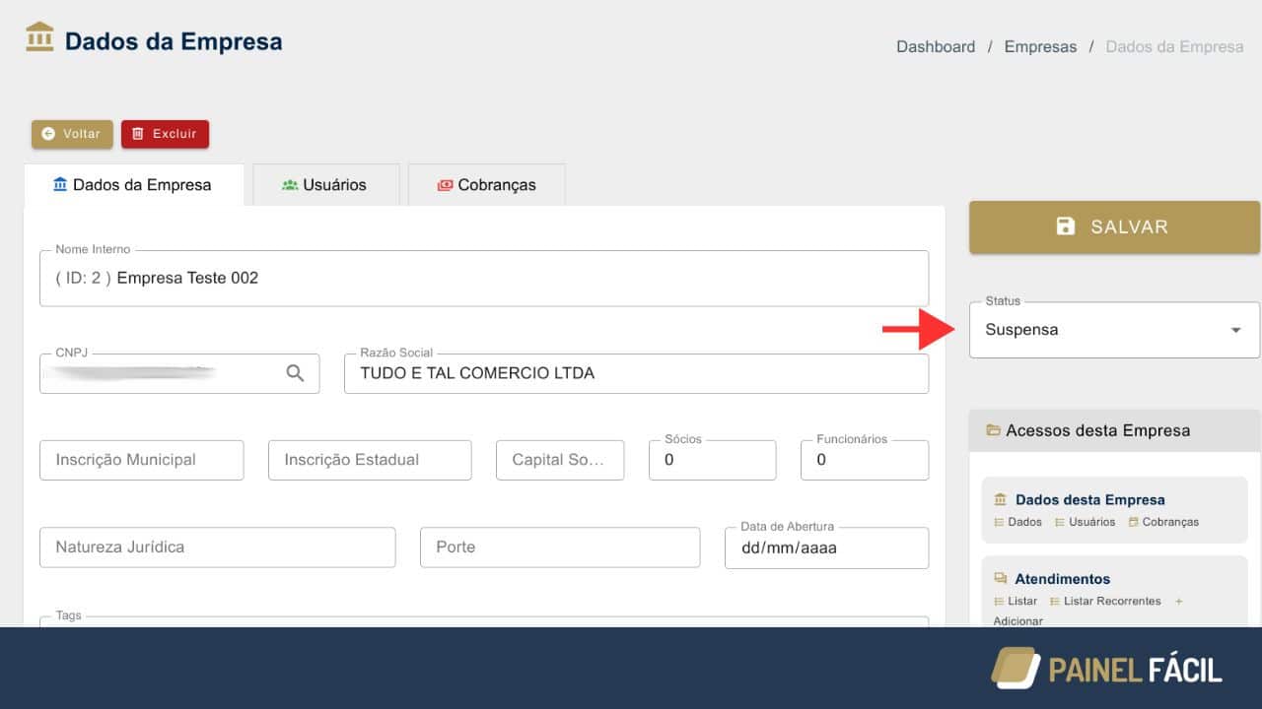Click the chat icon beside Atendimentos
This screenshot has width=1262, height=709.
[x=1001, y=579]
